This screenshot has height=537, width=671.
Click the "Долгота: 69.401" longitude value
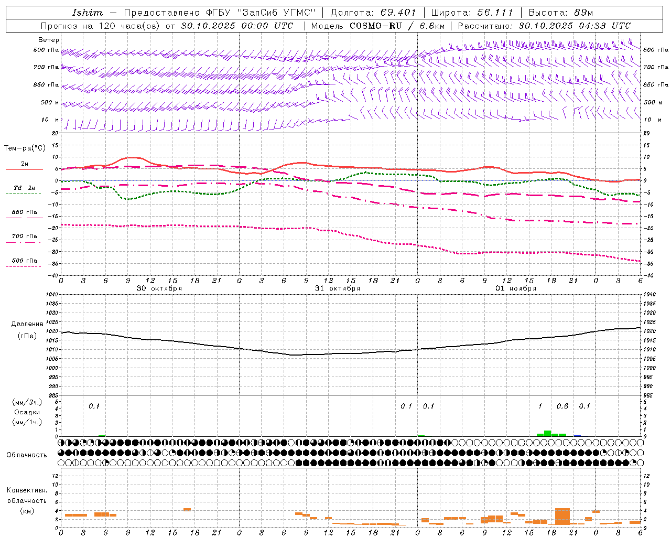373,13
